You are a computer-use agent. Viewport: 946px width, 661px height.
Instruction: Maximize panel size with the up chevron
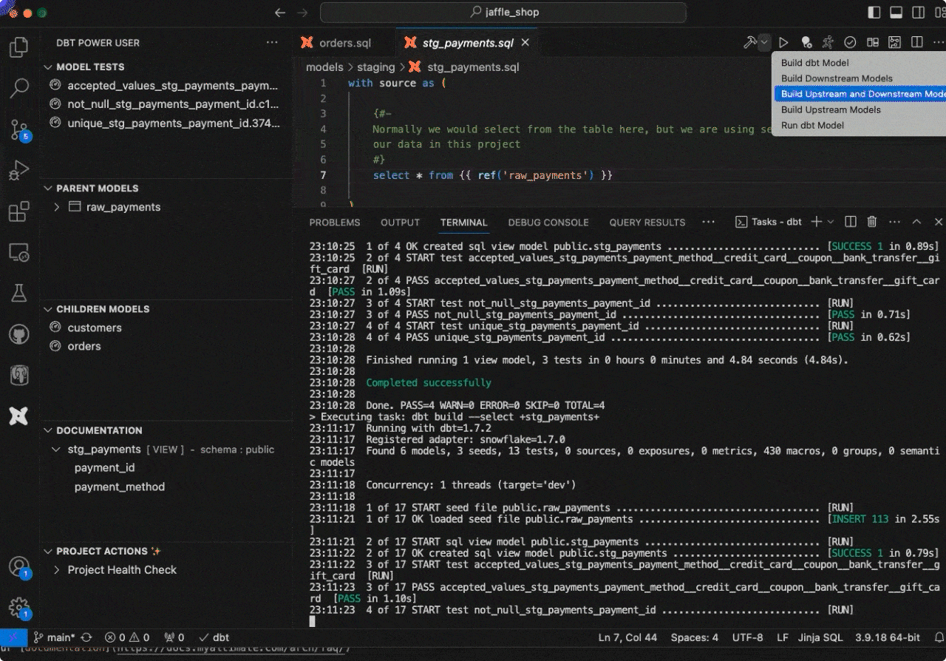[916, 222]
